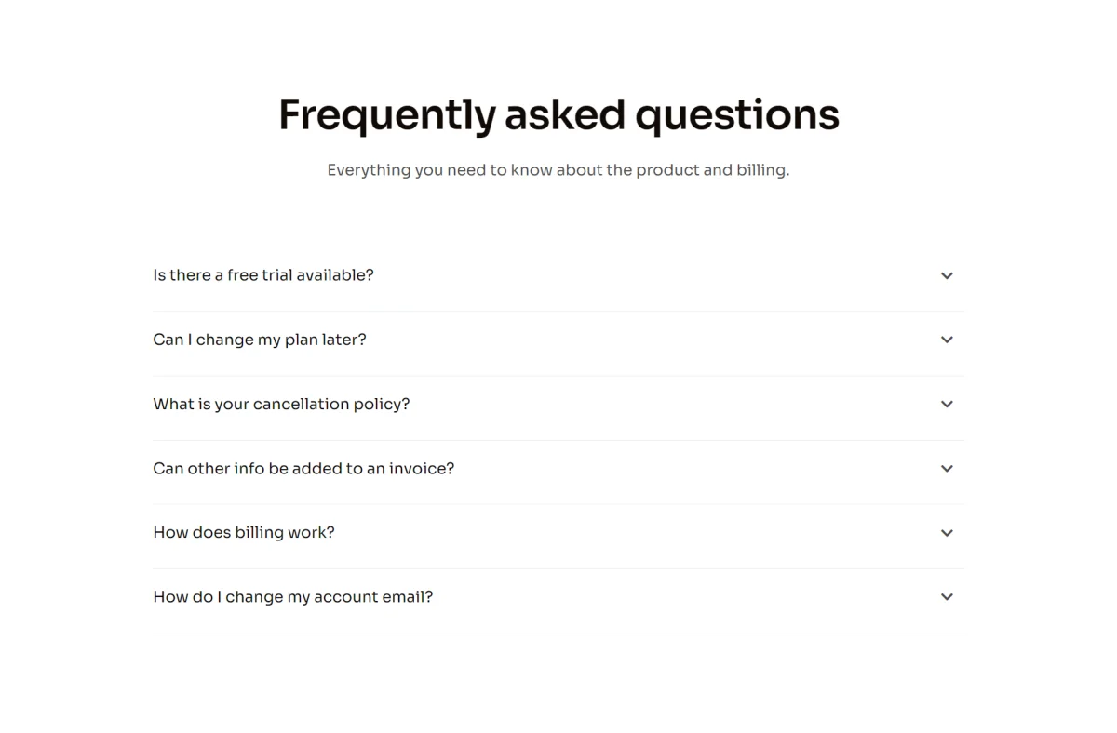Click chevron beside 'Can I change my plan later?'
This screenshot has width=1117, height=733.
(x=947, y=340)
